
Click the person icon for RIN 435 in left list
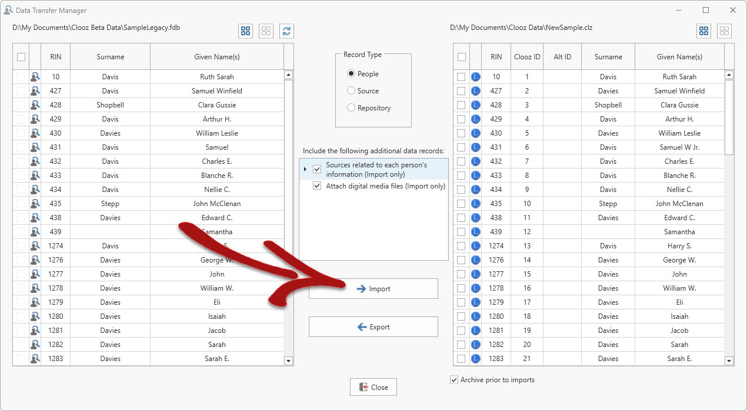click(35, 204)
